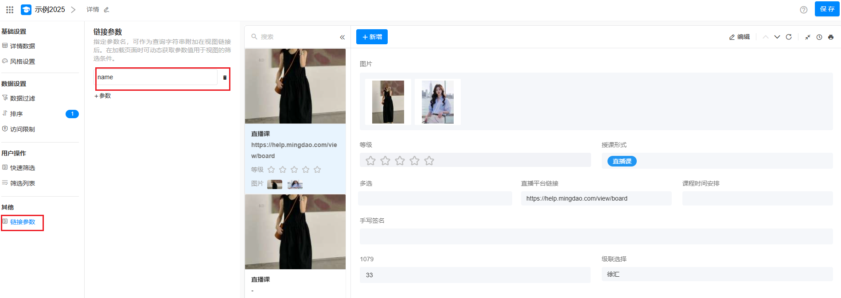
Task: Open record history via clock icon
Action: [819, 37]
